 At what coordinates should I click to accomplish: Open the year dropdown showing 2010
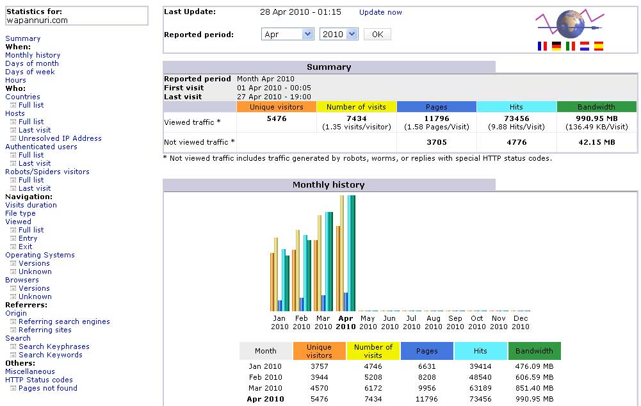339,35
